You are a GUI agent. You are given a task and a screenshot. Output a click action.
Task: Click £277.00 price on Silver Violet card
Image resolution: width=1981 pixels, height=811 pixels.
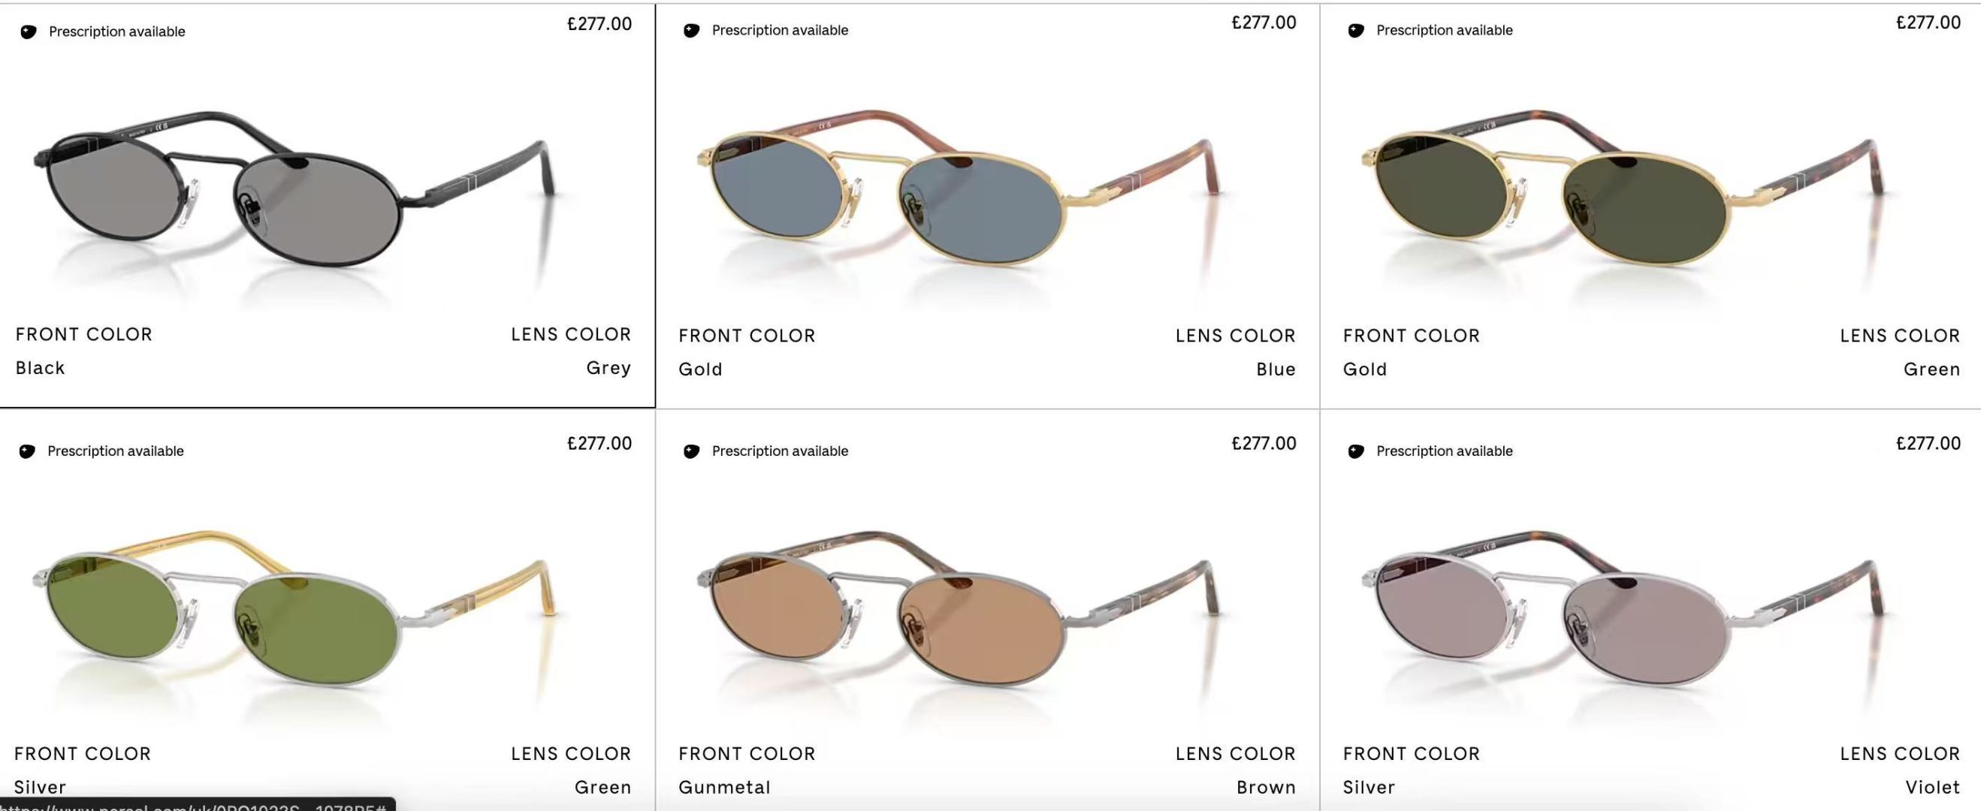pos(1928,444)
